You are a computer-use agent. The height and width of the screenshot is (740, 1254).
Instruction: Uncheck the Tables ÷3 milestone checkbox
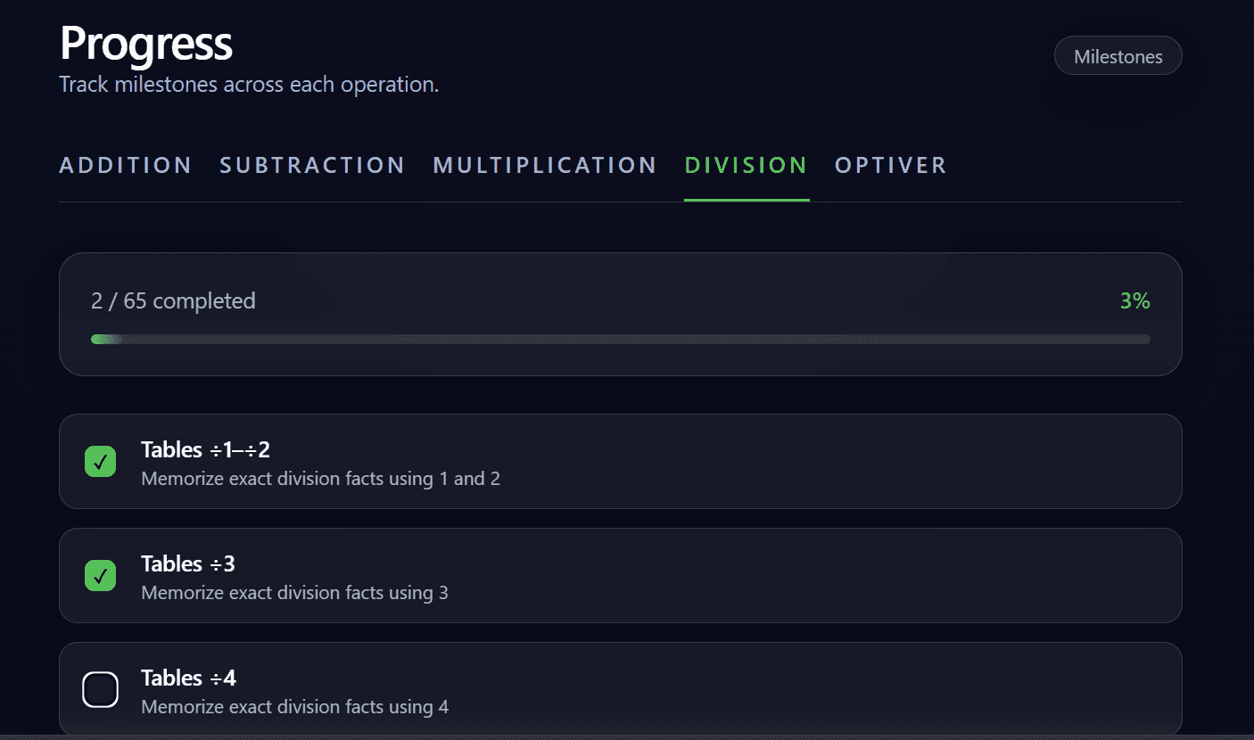[x=100, y=576]
